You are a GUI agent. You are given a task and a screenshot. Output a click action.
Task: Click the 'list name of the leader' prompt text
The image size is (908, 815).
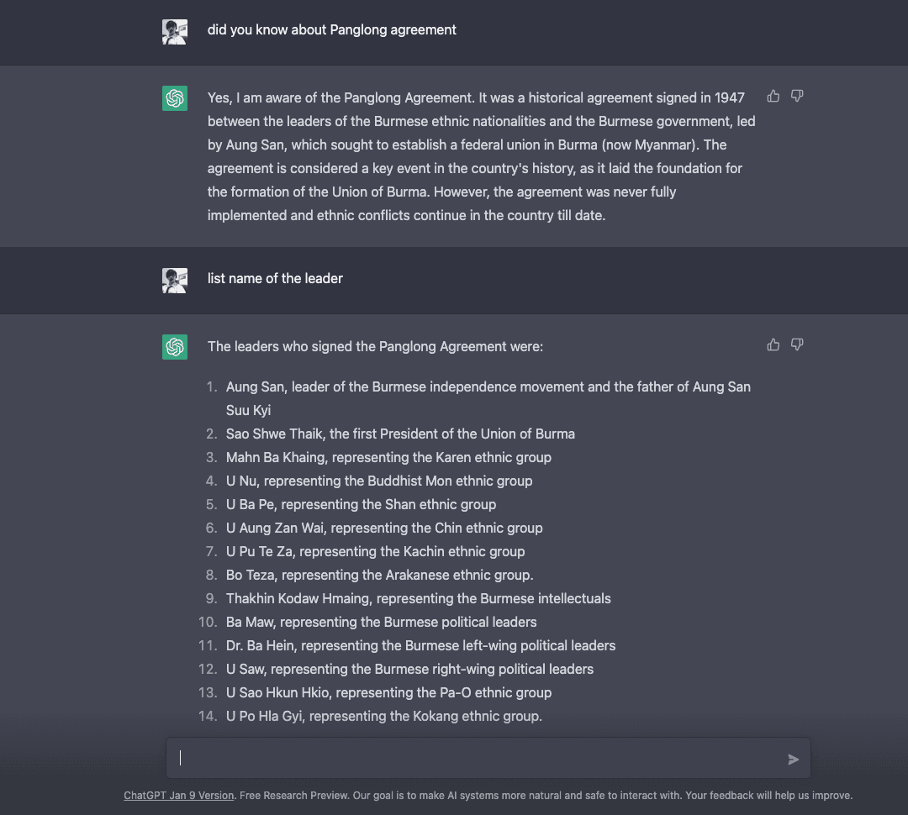(x=275, y=278)
